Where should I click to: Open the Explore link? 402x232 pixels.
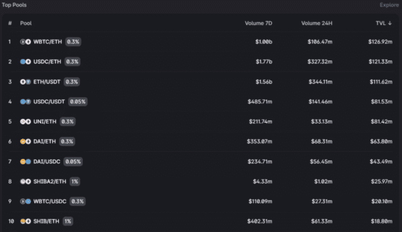click(x=388, y=5)
